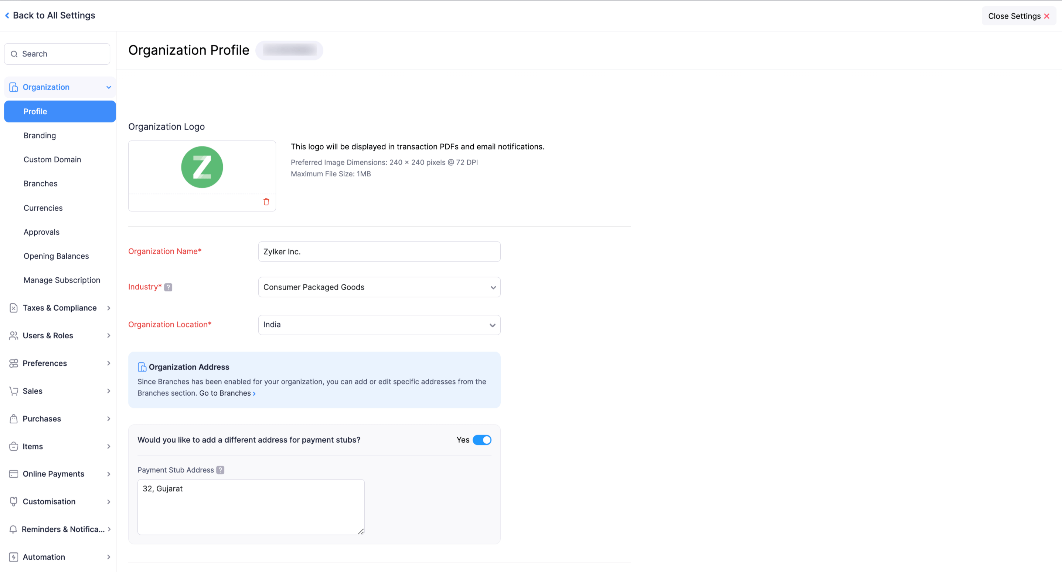Follow the Go to Branches link

pyautogui.click(x=227, y=393)
